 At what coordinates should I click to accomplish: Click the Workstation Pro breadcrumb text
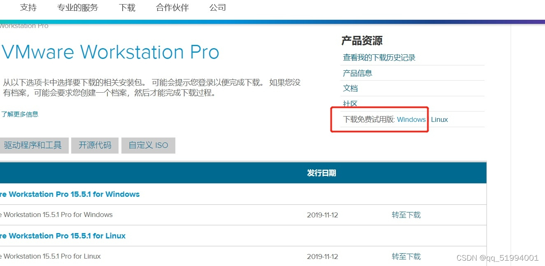tap(24, 26)
